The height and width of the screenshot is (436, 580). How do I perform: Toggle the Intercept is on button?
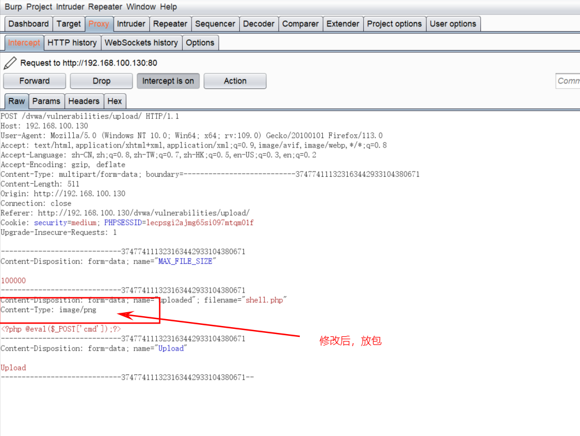tap(168, 81)
